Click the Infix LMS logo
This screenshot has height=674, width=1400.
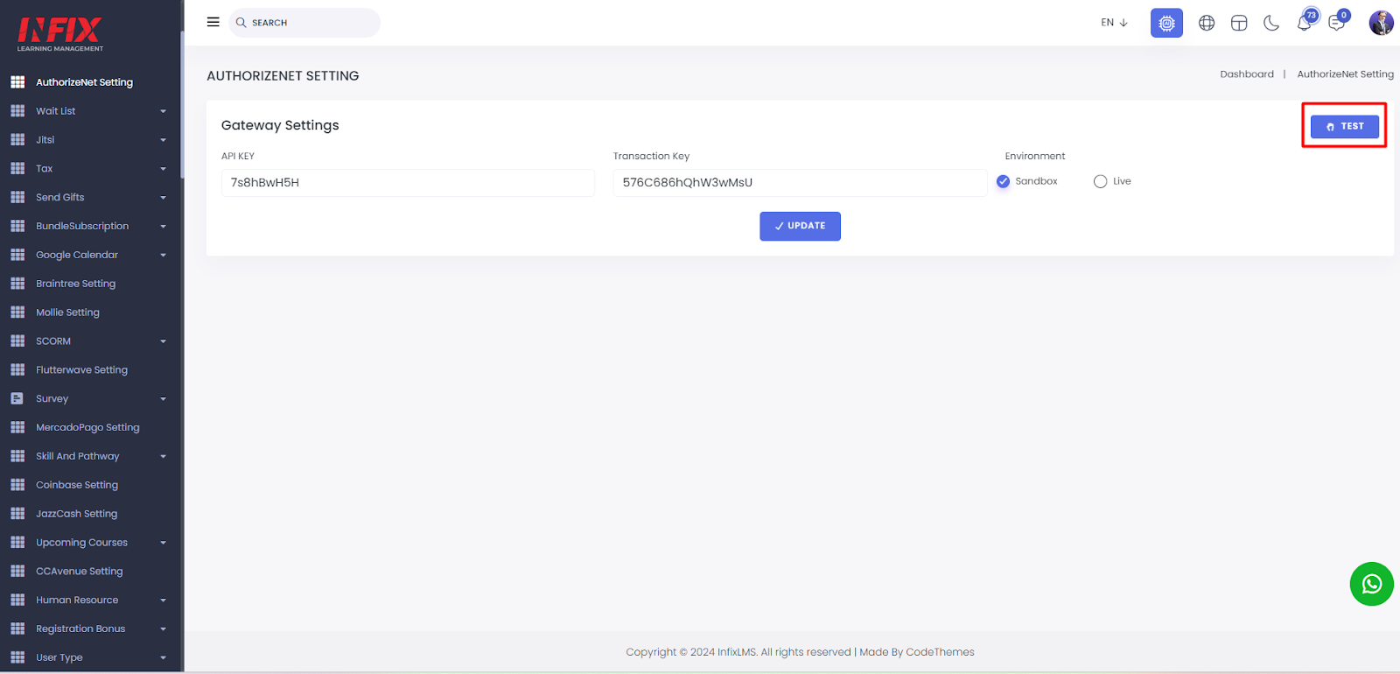[59, 34]
